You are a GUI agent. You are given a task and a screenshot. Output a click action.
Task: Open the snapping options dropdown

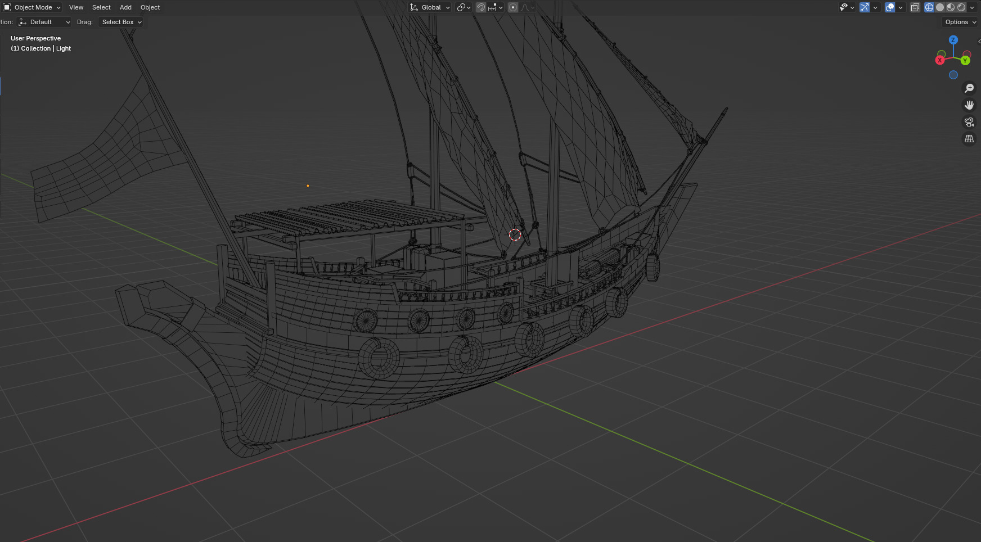(x=496, y=7)
